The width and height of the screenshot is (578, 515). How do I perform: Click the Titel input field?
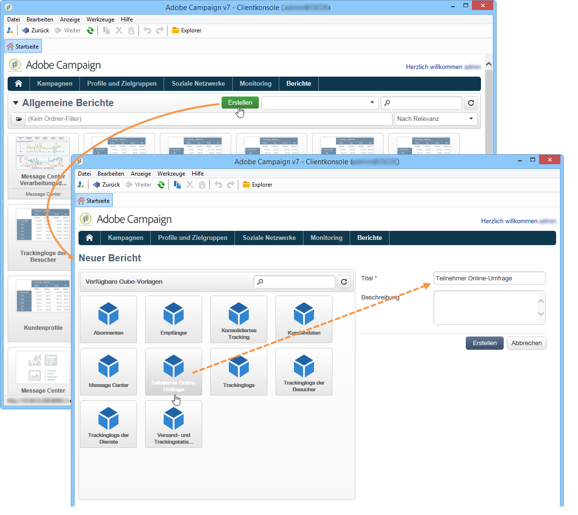490,278
